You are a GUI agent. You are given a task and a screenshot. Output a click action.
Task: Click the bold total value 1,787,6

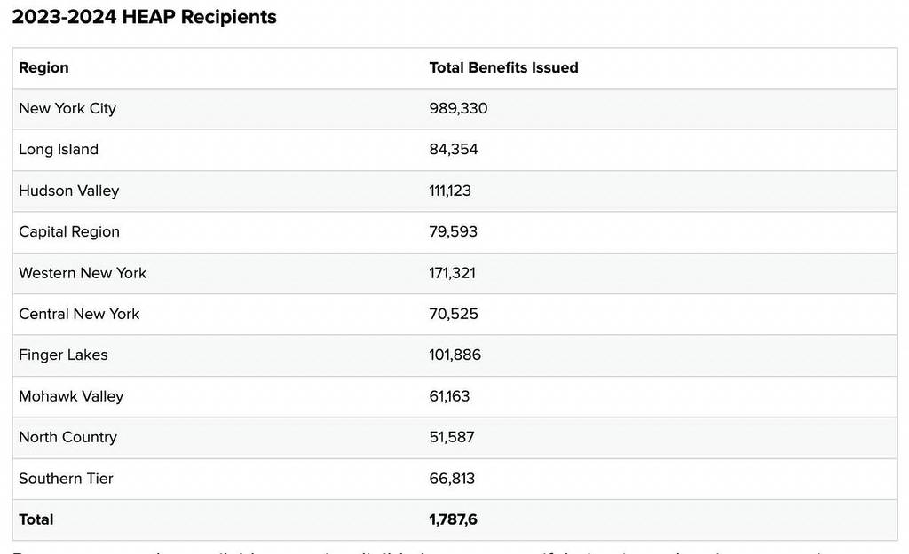(x=453, y=519)
